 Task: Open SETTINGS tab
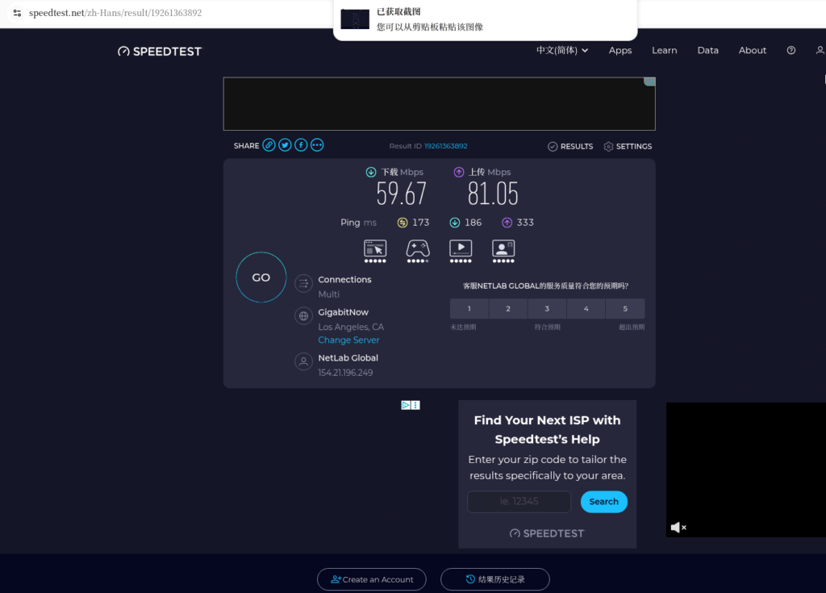pos(628,147)
